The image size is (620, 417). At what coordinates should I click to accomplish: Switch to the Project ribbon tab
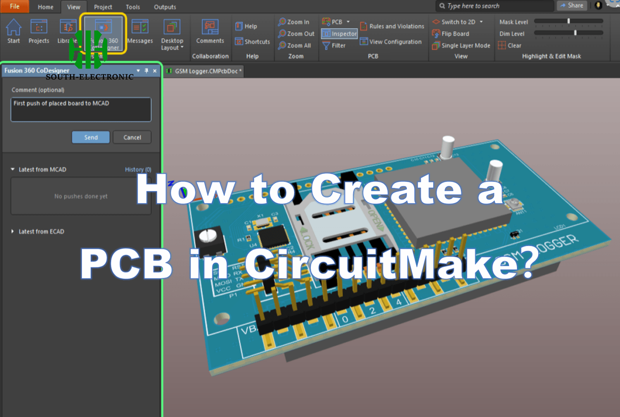pyautogui.click(x=103, y=7)
